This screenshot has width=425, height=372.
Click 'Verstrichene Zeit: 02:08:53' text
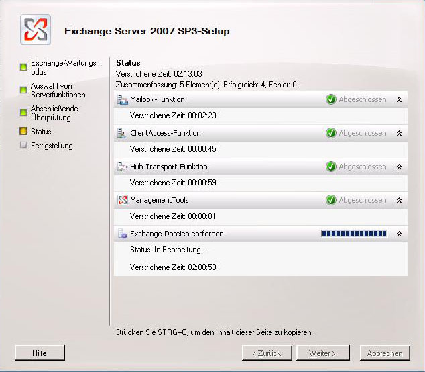tap(173, 267)
